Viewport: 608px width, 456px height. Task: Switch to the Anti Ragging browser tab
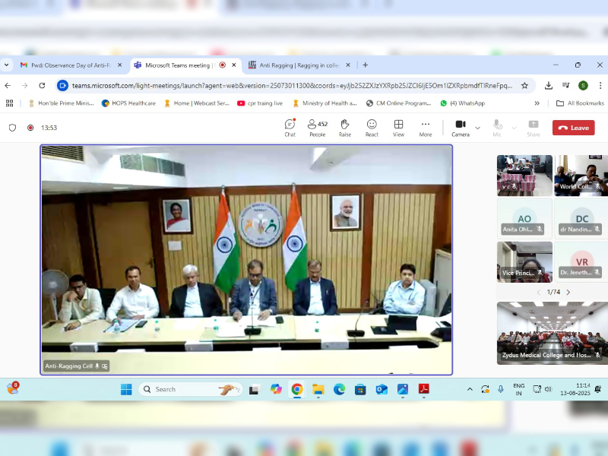(x=298, y=65)
